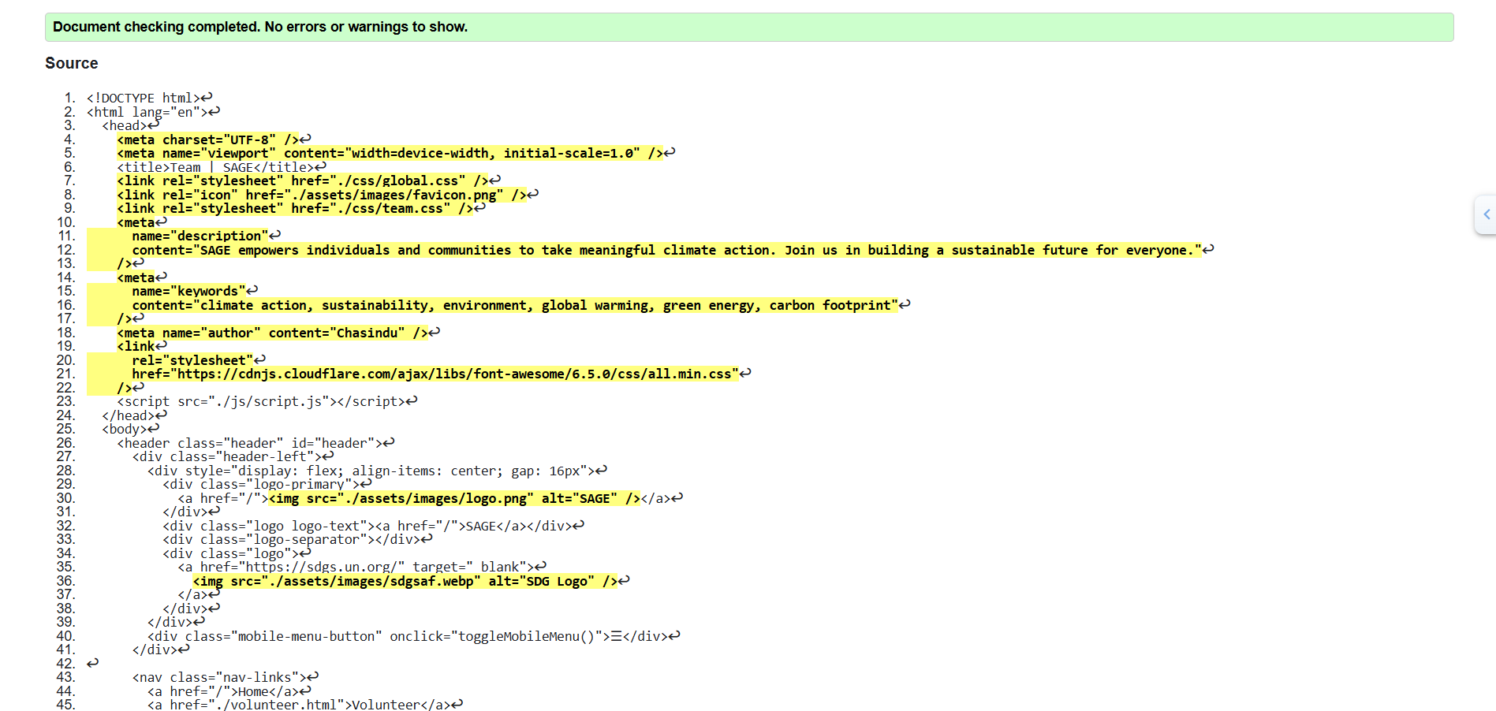Screen dimensions: 1496x711
Task: Click the logo-separator div line
Action: coord(297,539)
